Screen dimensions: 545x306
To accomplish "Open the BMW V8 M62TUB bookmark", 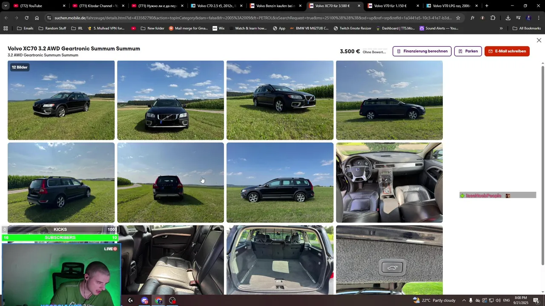I will (309, 28).
